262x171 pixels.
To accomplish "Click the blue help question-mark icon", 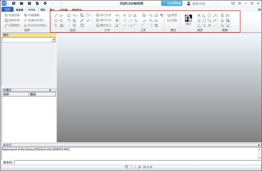I will click(x=259, y=9).
